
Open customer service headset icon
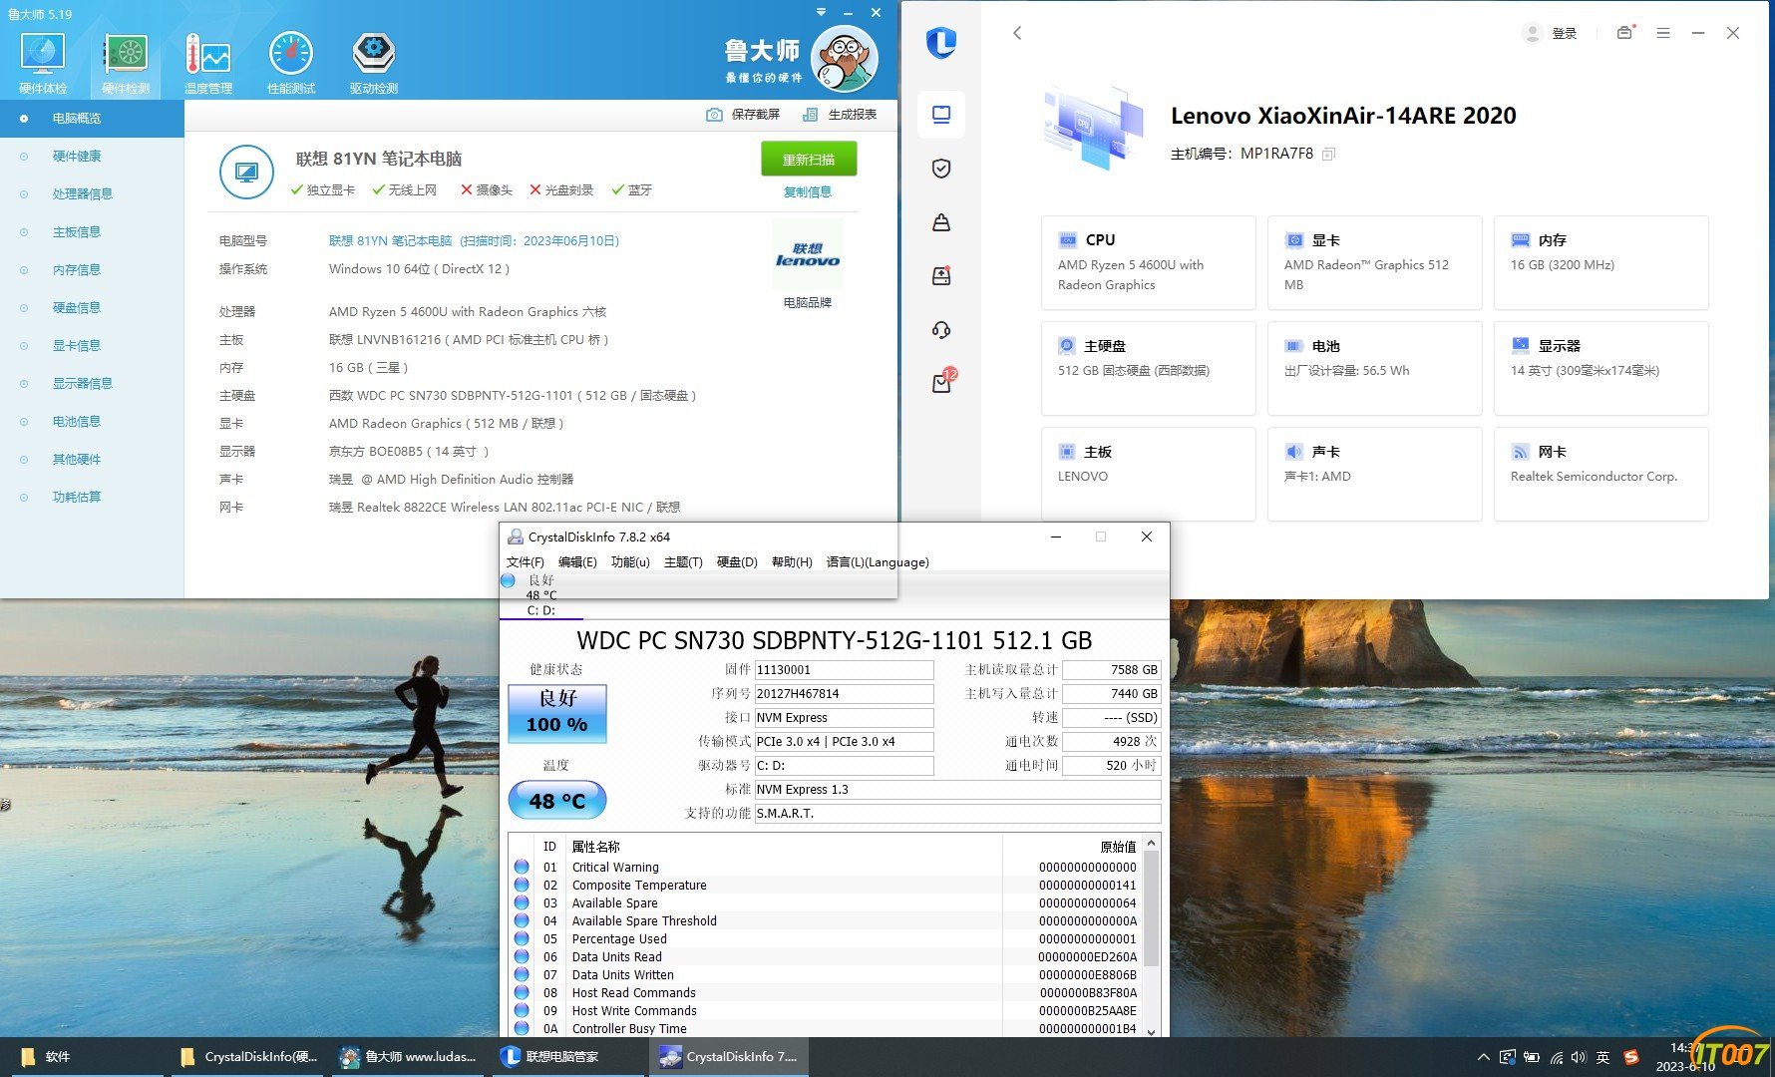pos(941,330)
